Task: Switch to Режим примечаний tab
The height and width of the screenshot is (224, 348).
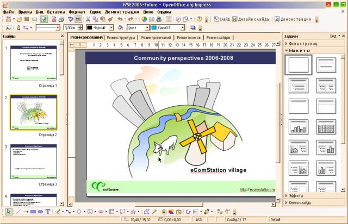Action: click(x=156, y=37)
